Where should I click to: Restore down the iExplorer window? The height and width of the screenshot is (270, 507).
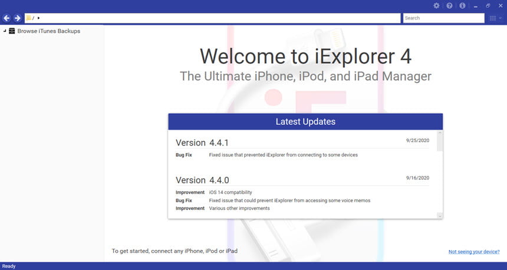(x=488, y=5)
